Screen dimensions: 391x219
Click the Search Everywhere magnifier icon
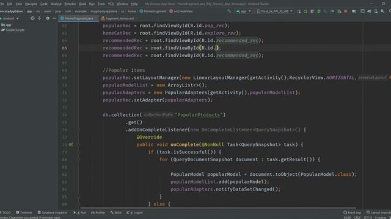tap(390, 11)
